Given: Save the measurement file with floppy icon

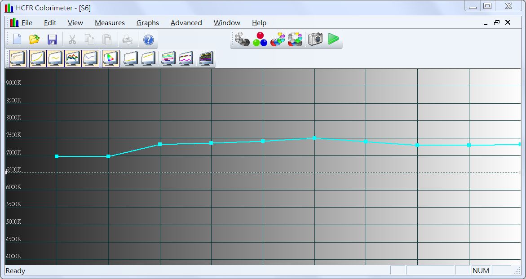Looking at the screenshot, I should [x=53, y=39].
